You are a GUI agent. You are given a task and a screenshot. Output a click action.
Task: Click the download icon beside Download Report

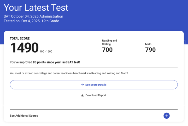pos(83,95)
